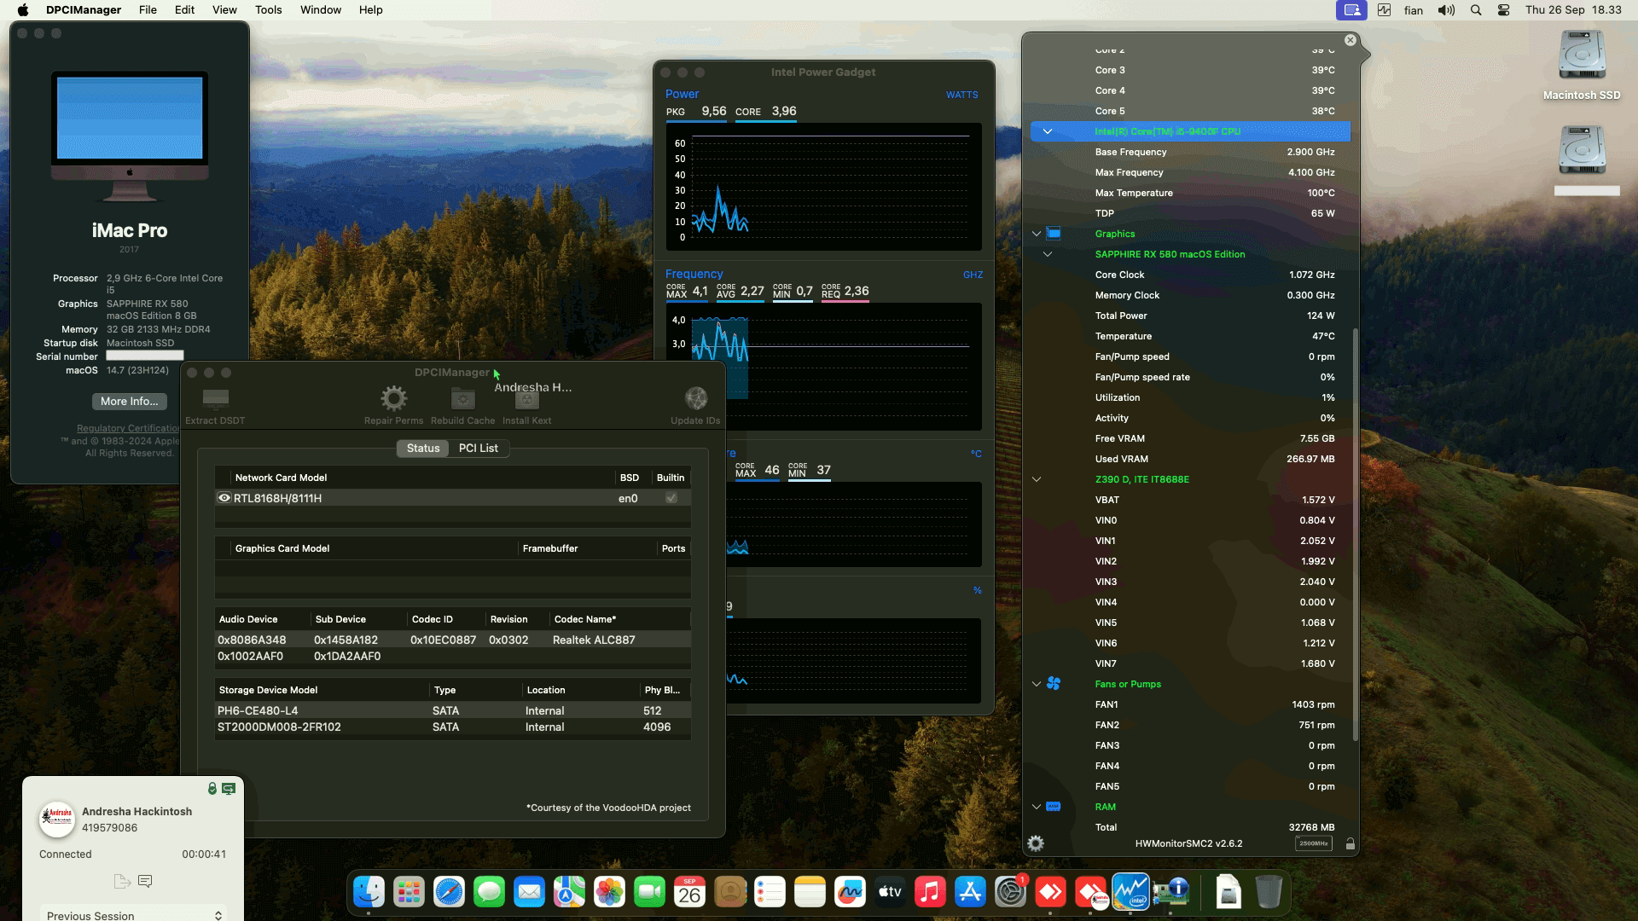Open System Settings from the Dock
This screenshot has height=921, width=1638.
1010,892
